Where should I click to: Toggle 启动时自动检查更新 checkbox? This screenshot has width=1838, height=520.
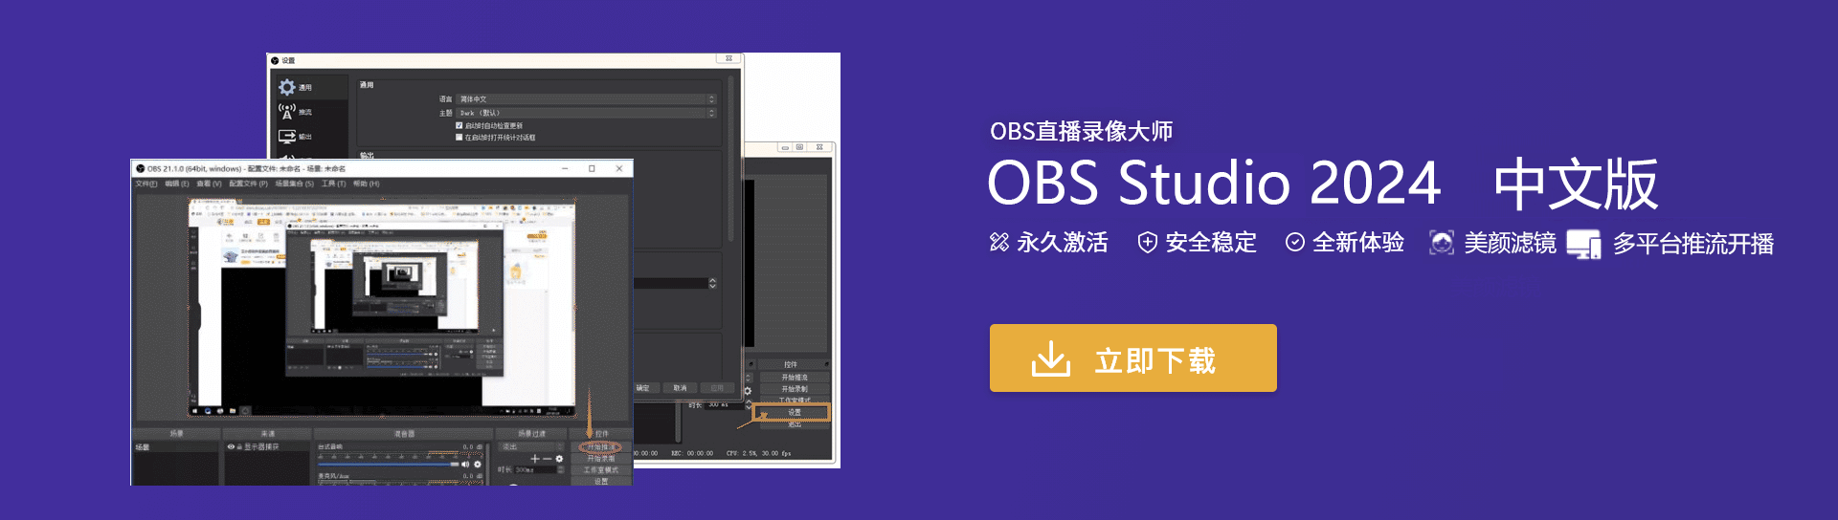click(x=459, y=125)
